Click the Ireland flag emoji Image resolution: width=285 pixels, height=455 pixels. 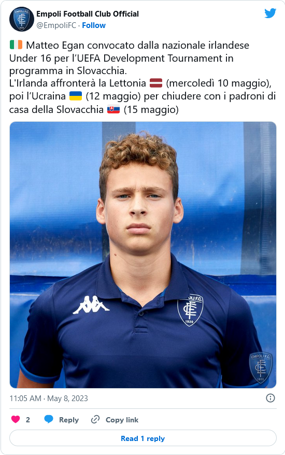tap(16, 45)
